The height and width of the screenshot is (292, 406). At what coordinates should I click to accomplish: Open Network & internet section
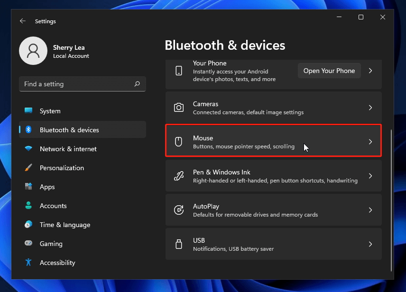83,149
